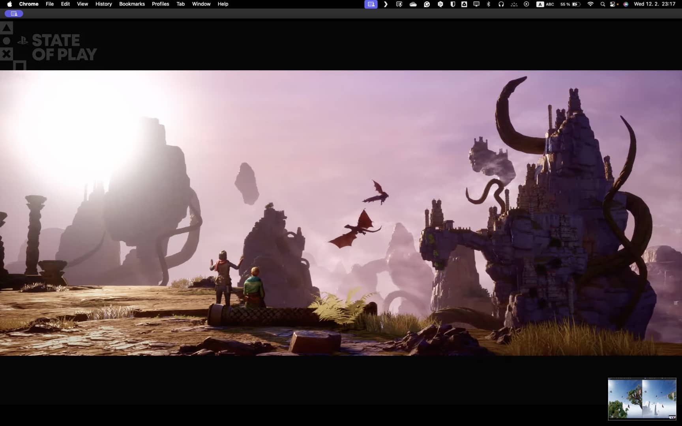This screenshot has width=682, height=426.
Task: Open the View menu
Action: pyautogui.click(x=82, y=4)
